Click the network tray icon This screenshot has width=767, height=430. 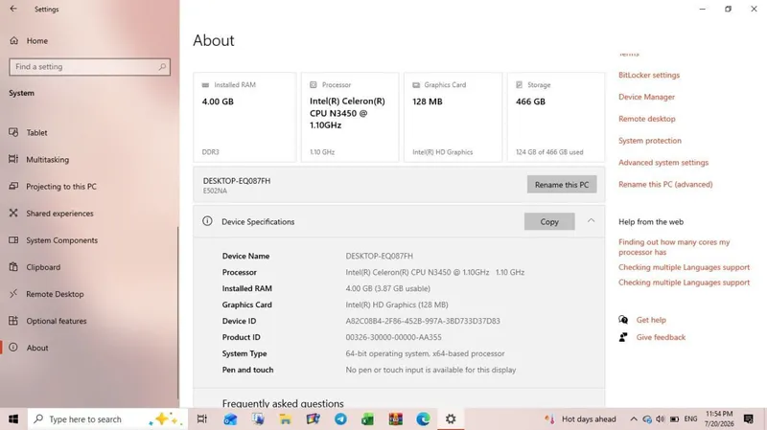click(647, 419)
